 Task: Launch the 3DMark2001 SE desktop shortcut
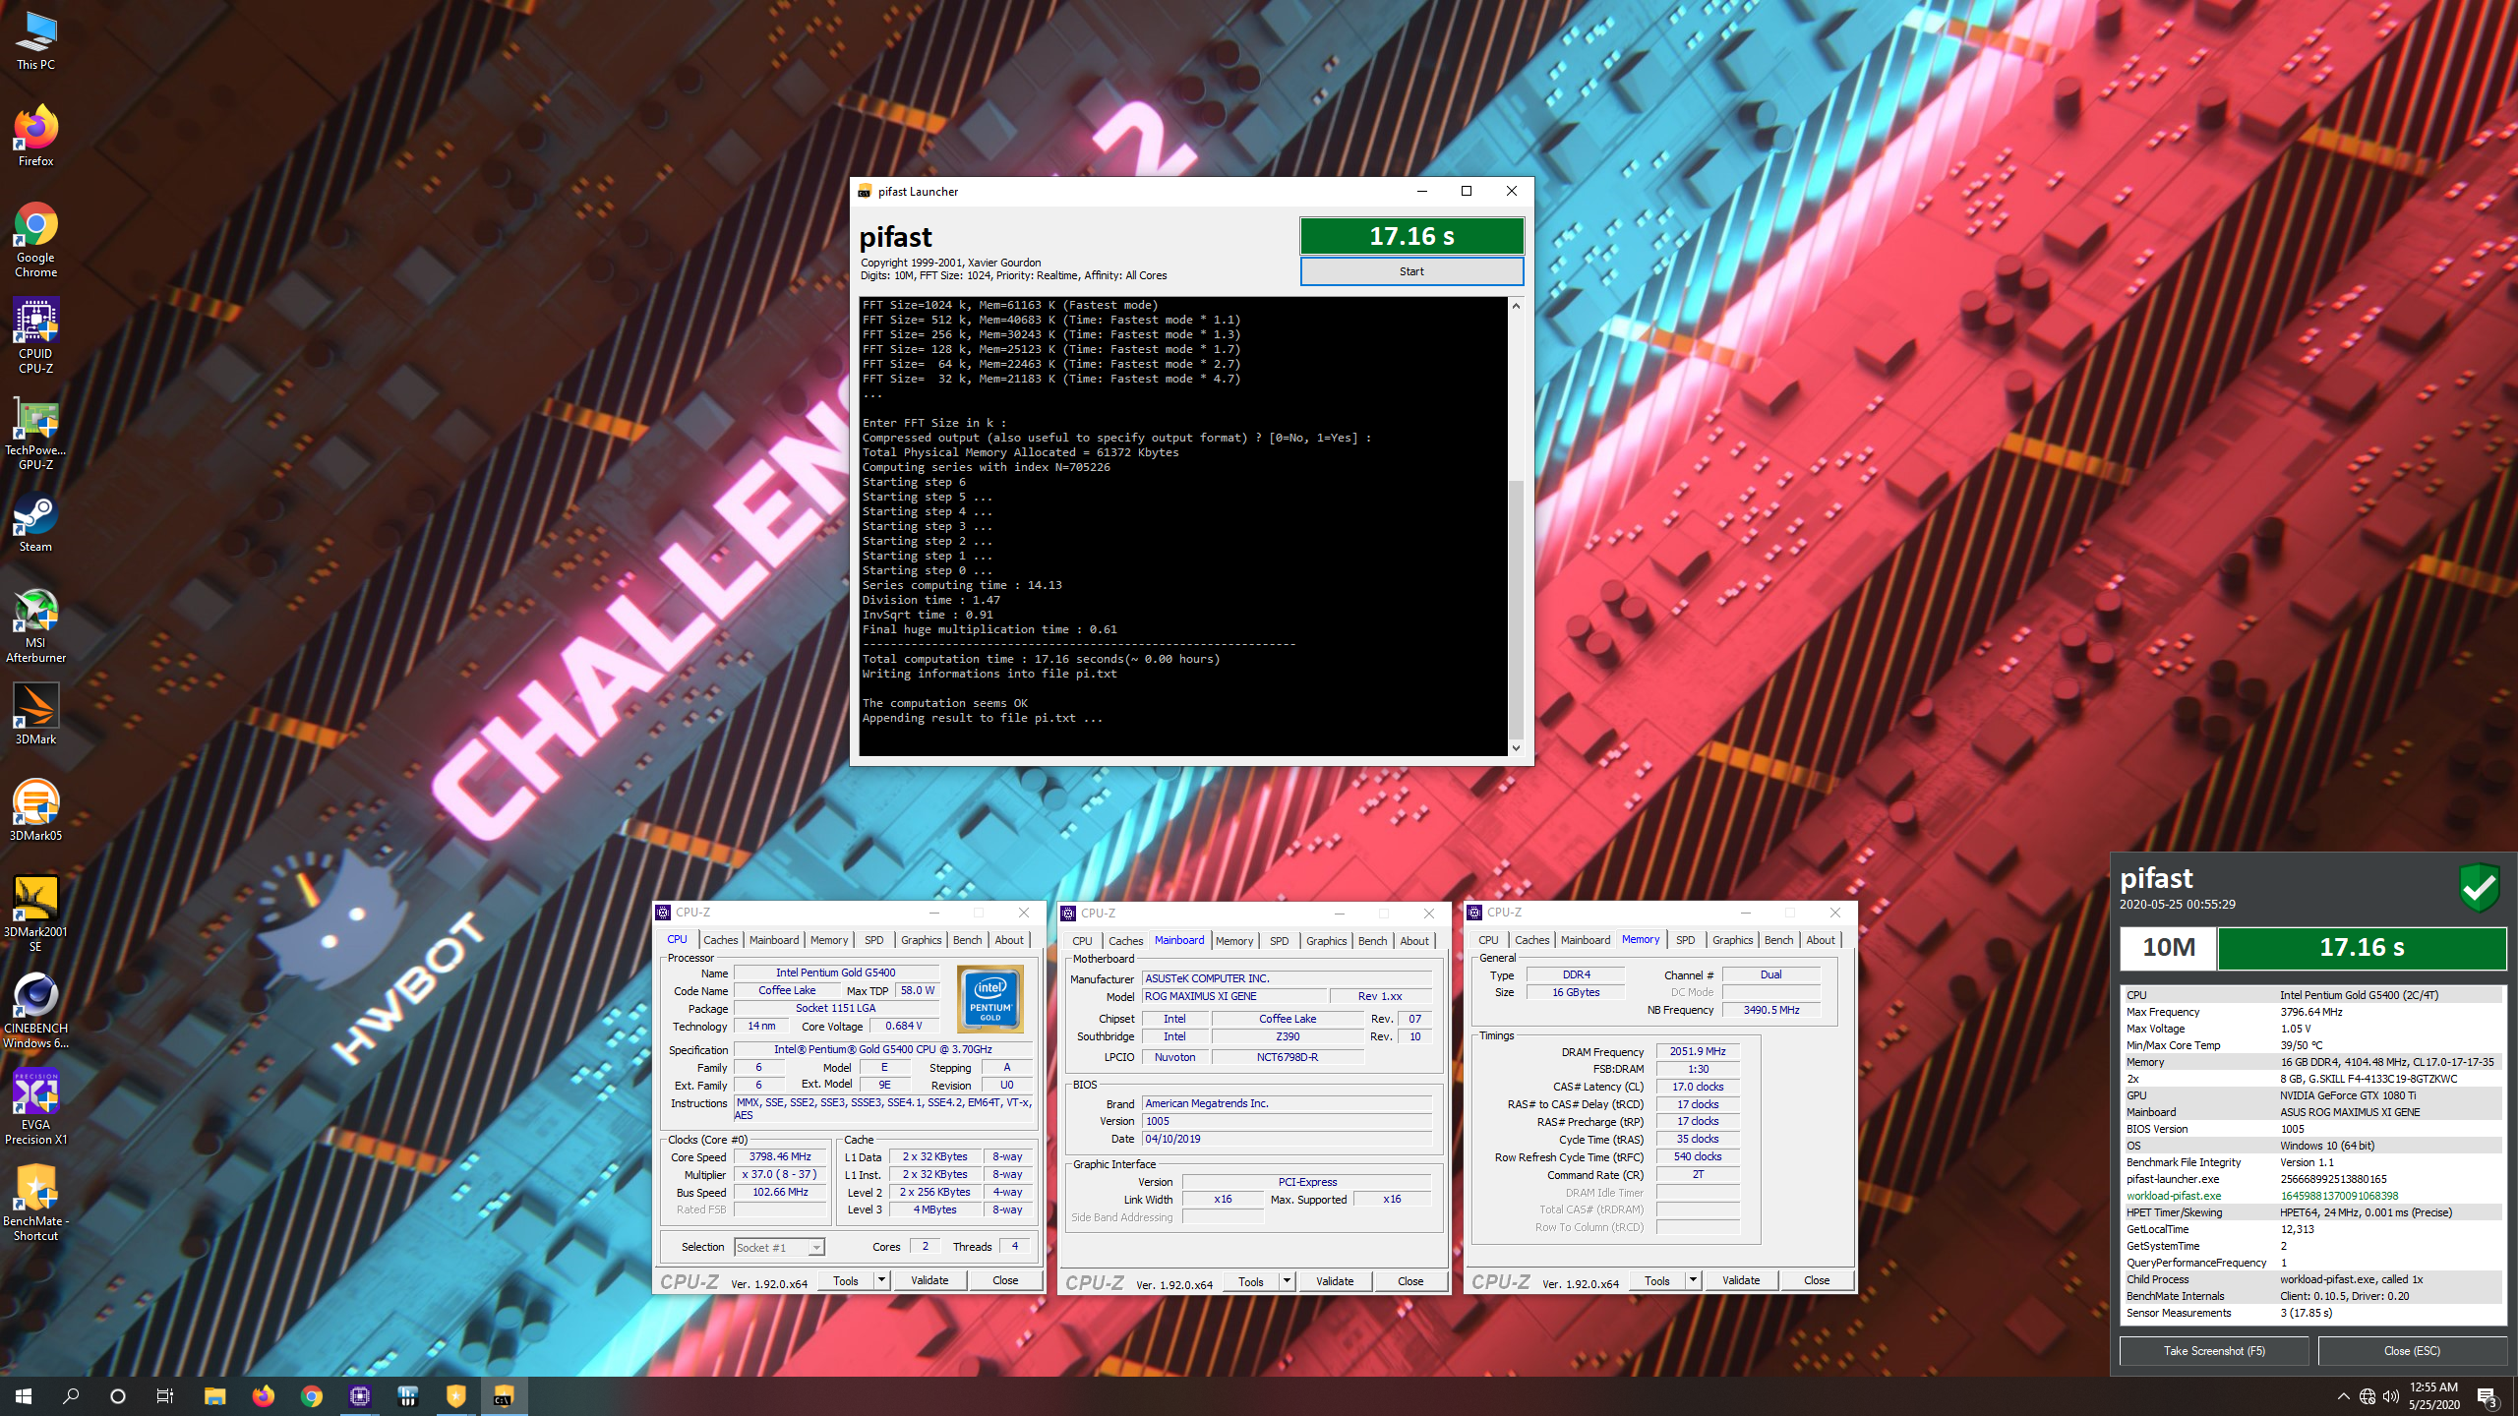[x=35, y=913]
